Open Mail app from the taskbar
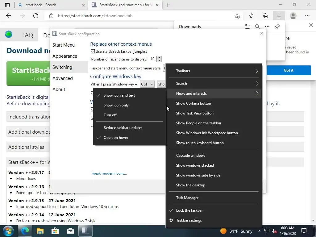 [x=70, y=231]
